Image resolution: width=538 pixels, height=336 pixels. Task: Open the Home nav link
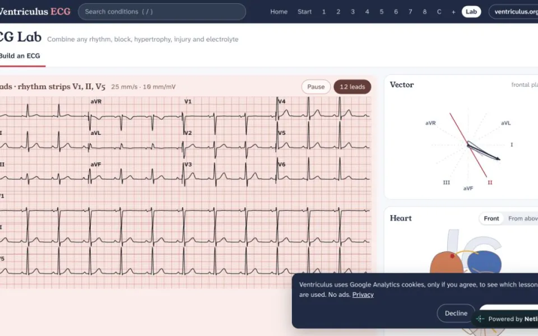[279, 12]
